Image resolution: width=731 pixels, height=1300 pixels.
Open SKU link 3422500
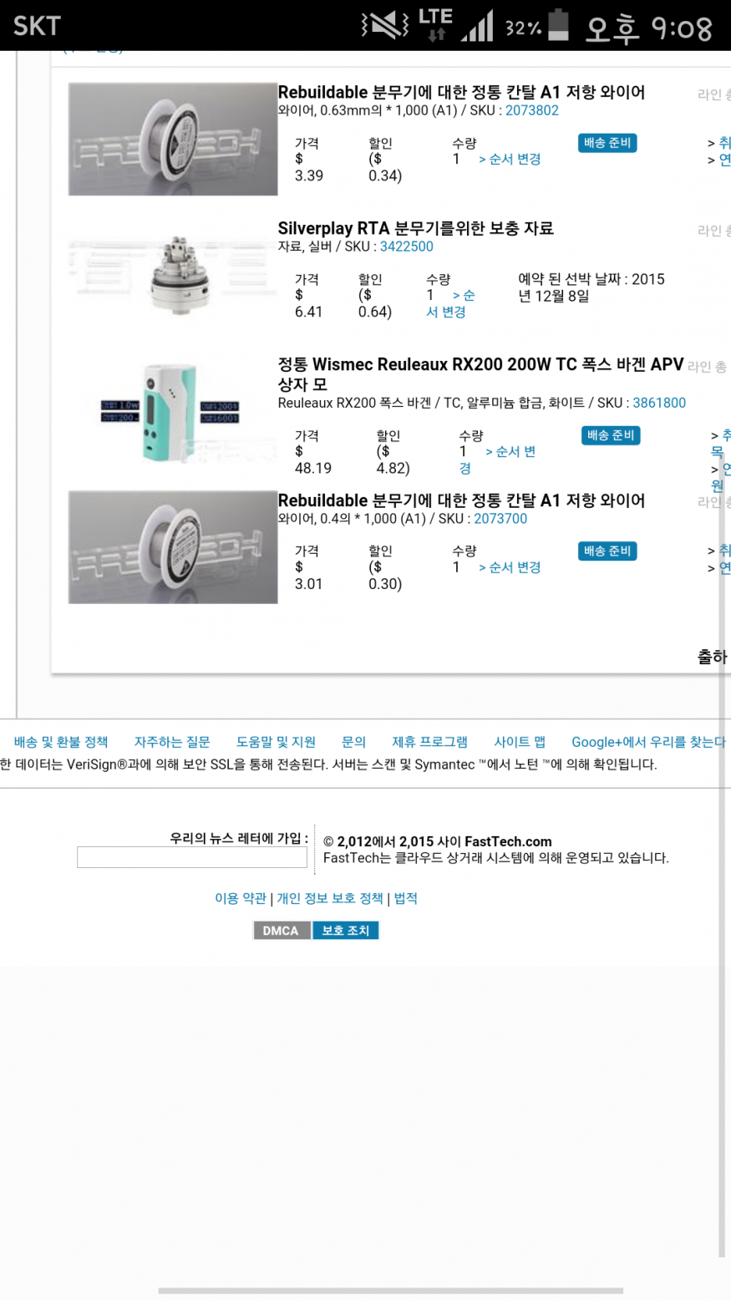point(407,246)
